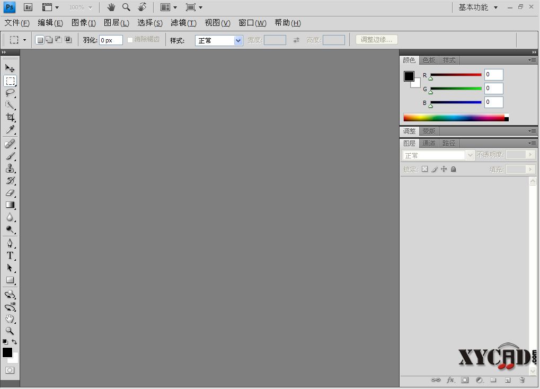Click the Hand tool in the top bar
Viewport: 540px width, 389px height.
pos(111,7)
